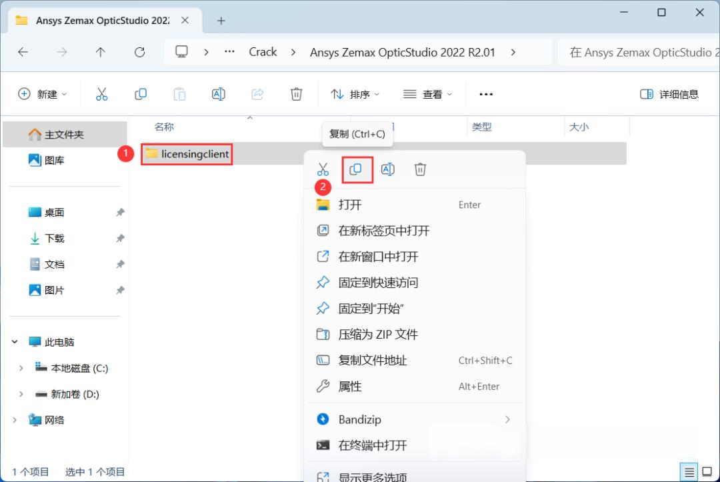Open the 排序 sort dropdown
720x482 pixels.
pyautogui.click(x=355, y=94)
